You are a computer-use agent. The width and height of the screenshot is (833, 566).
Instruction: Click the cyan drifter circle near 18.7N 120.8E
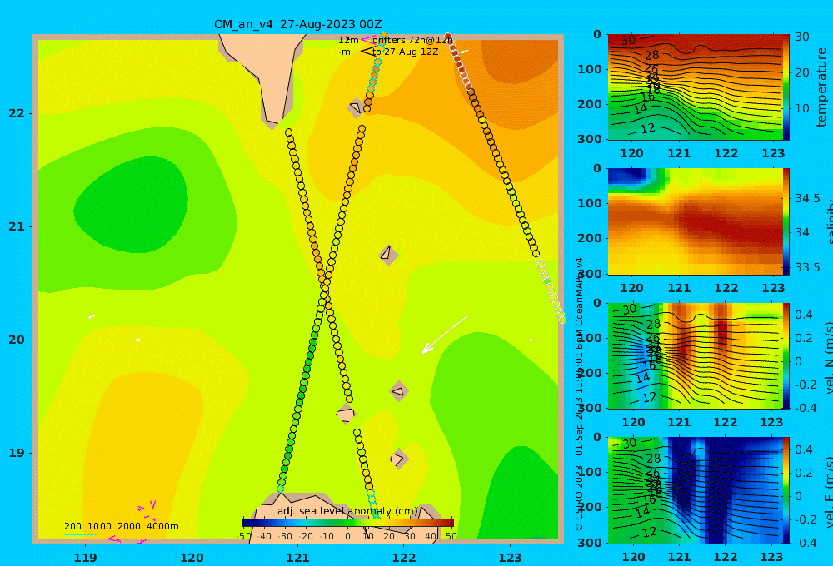tap(280, 489)
